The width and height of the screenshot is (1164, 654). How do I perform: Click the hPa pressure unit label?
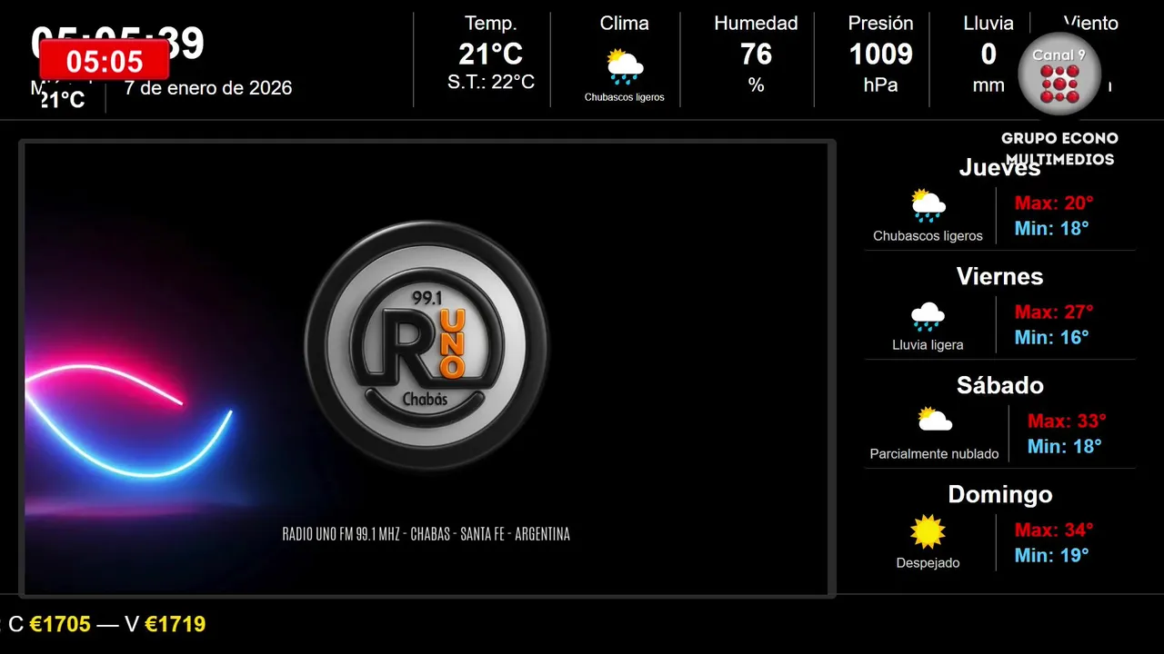click(880, 84)
